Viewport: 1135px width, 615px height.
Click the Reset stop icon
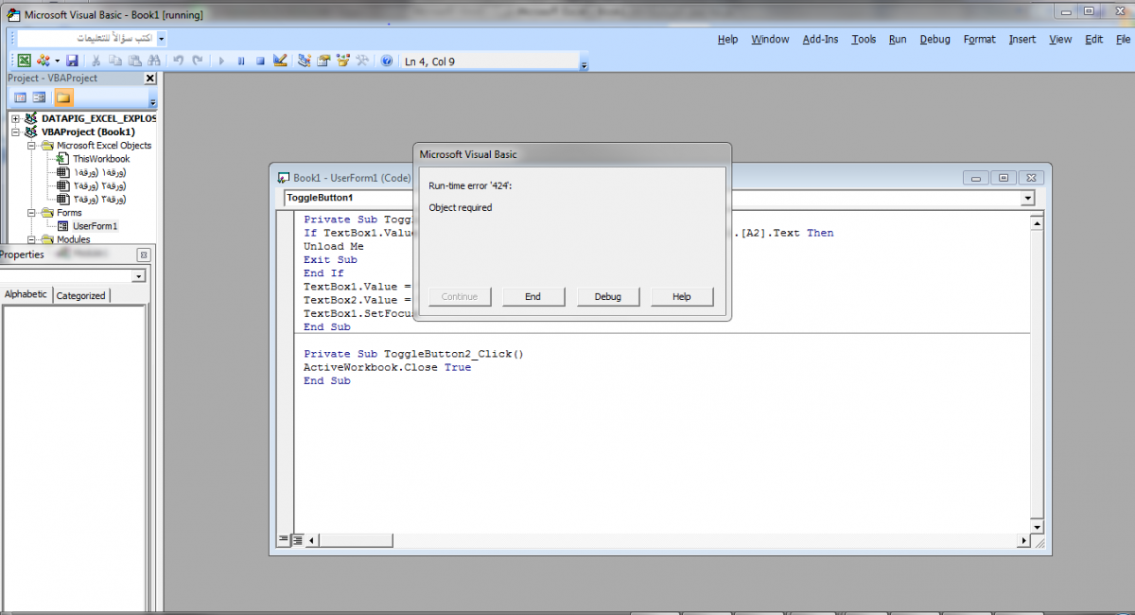(x=260, y=61)
